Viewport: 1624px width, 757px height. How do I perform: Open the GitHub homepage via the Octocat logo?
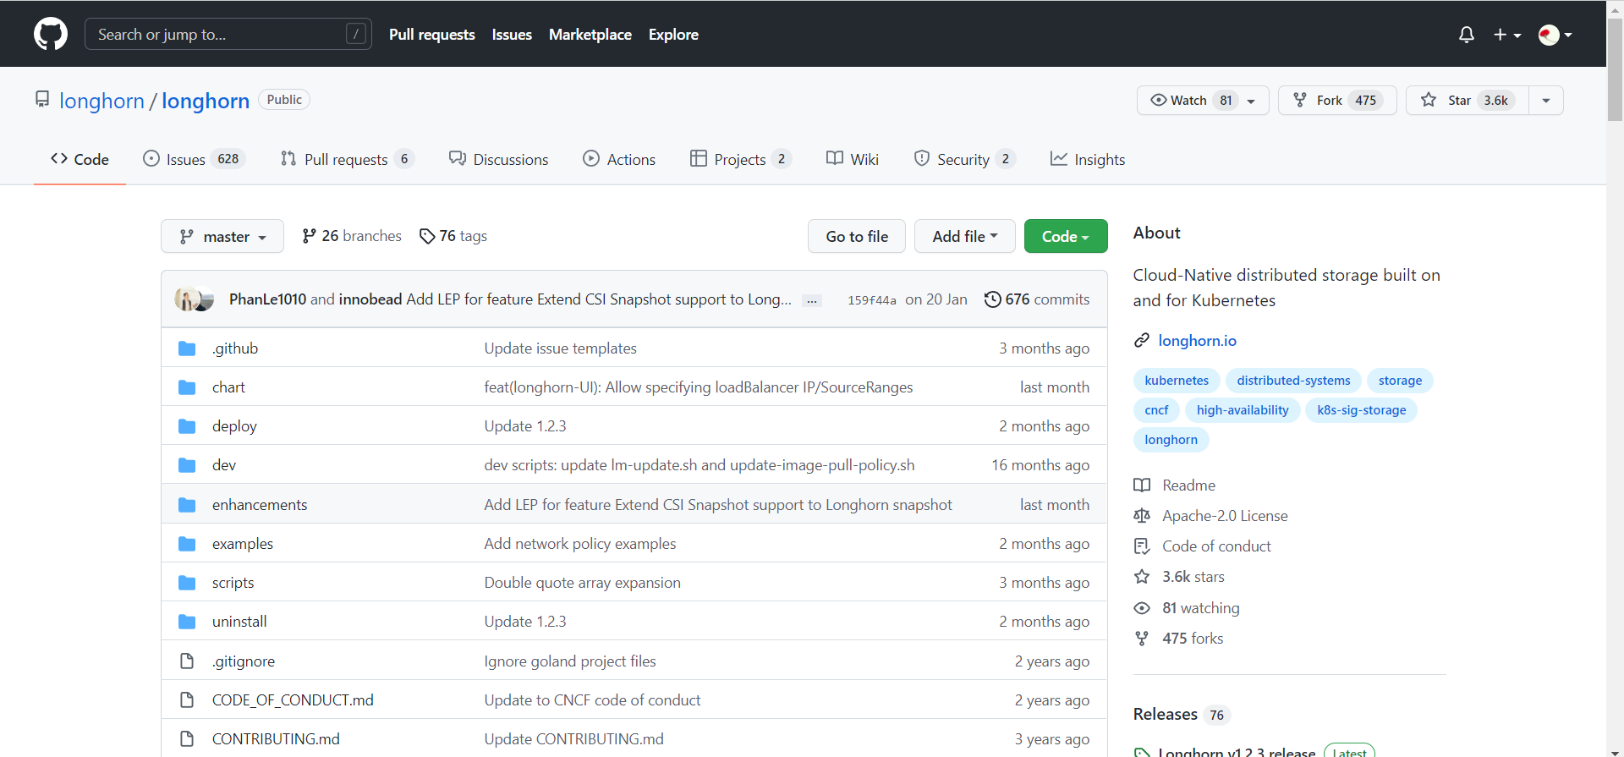point(51,34)
